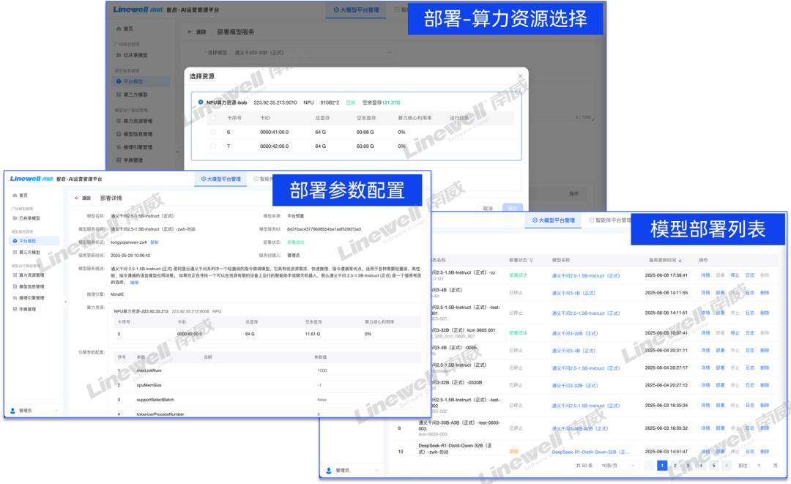Tick checkbox for card 6

[213, 132]
